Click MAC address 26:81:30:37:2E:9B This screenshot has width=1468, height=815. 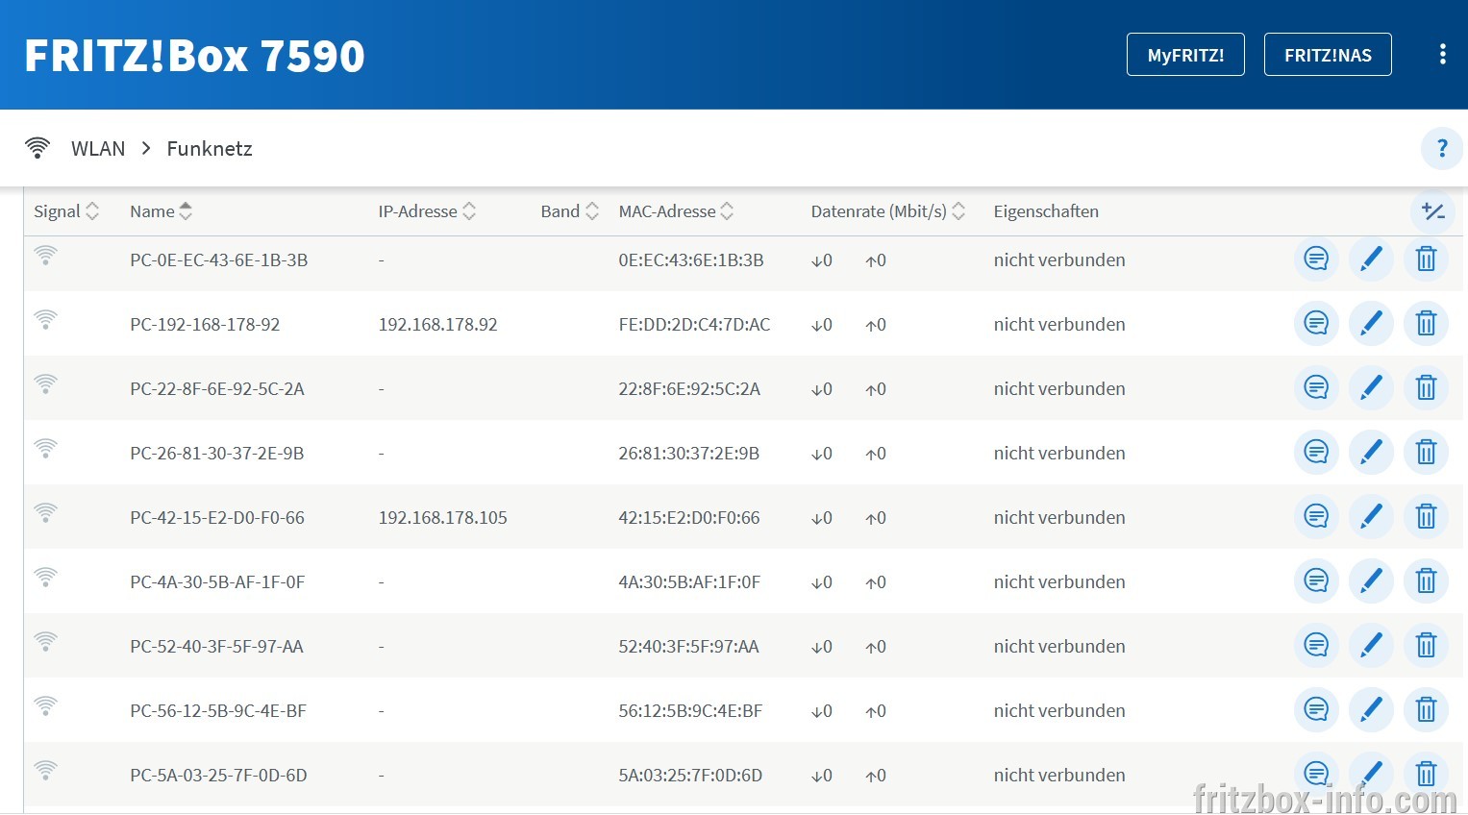pos(689,453)
